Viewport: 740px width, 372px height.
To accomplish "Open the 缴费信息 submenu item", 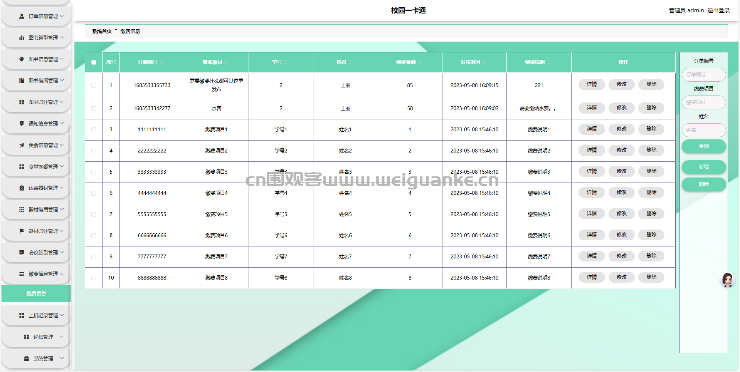I will [36, 294].
